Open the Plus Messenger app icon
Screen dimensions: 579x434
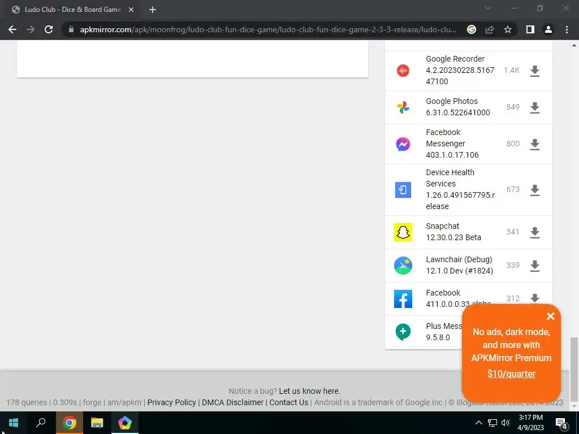click(403, 332)
